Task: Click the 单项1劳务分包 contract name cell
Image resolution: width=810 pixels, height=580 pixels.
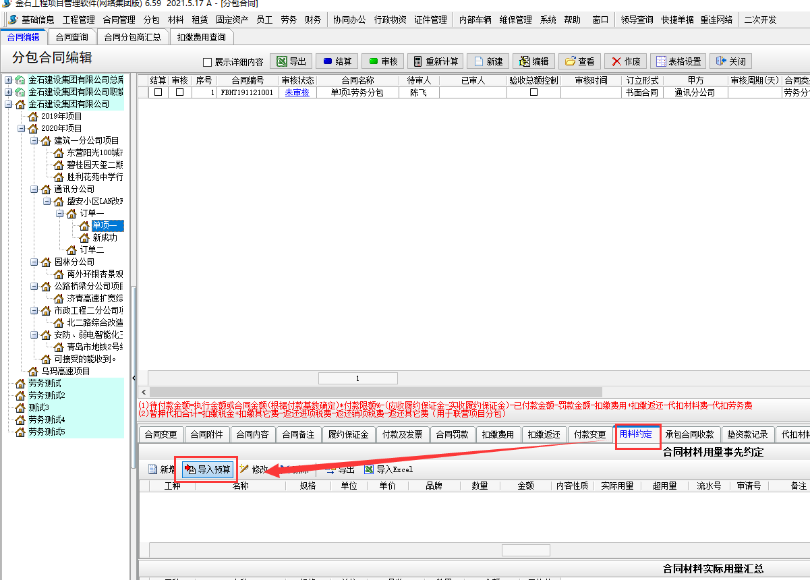Action: coord(357,92)
